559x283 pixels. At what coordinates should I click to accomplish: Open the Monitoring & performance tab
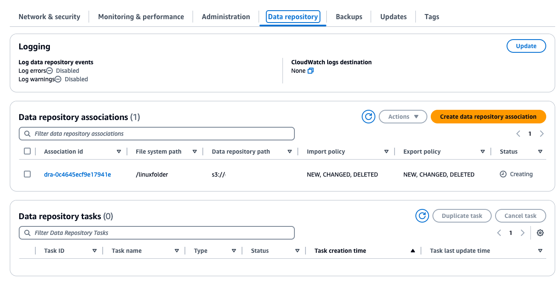click(141, 17)
